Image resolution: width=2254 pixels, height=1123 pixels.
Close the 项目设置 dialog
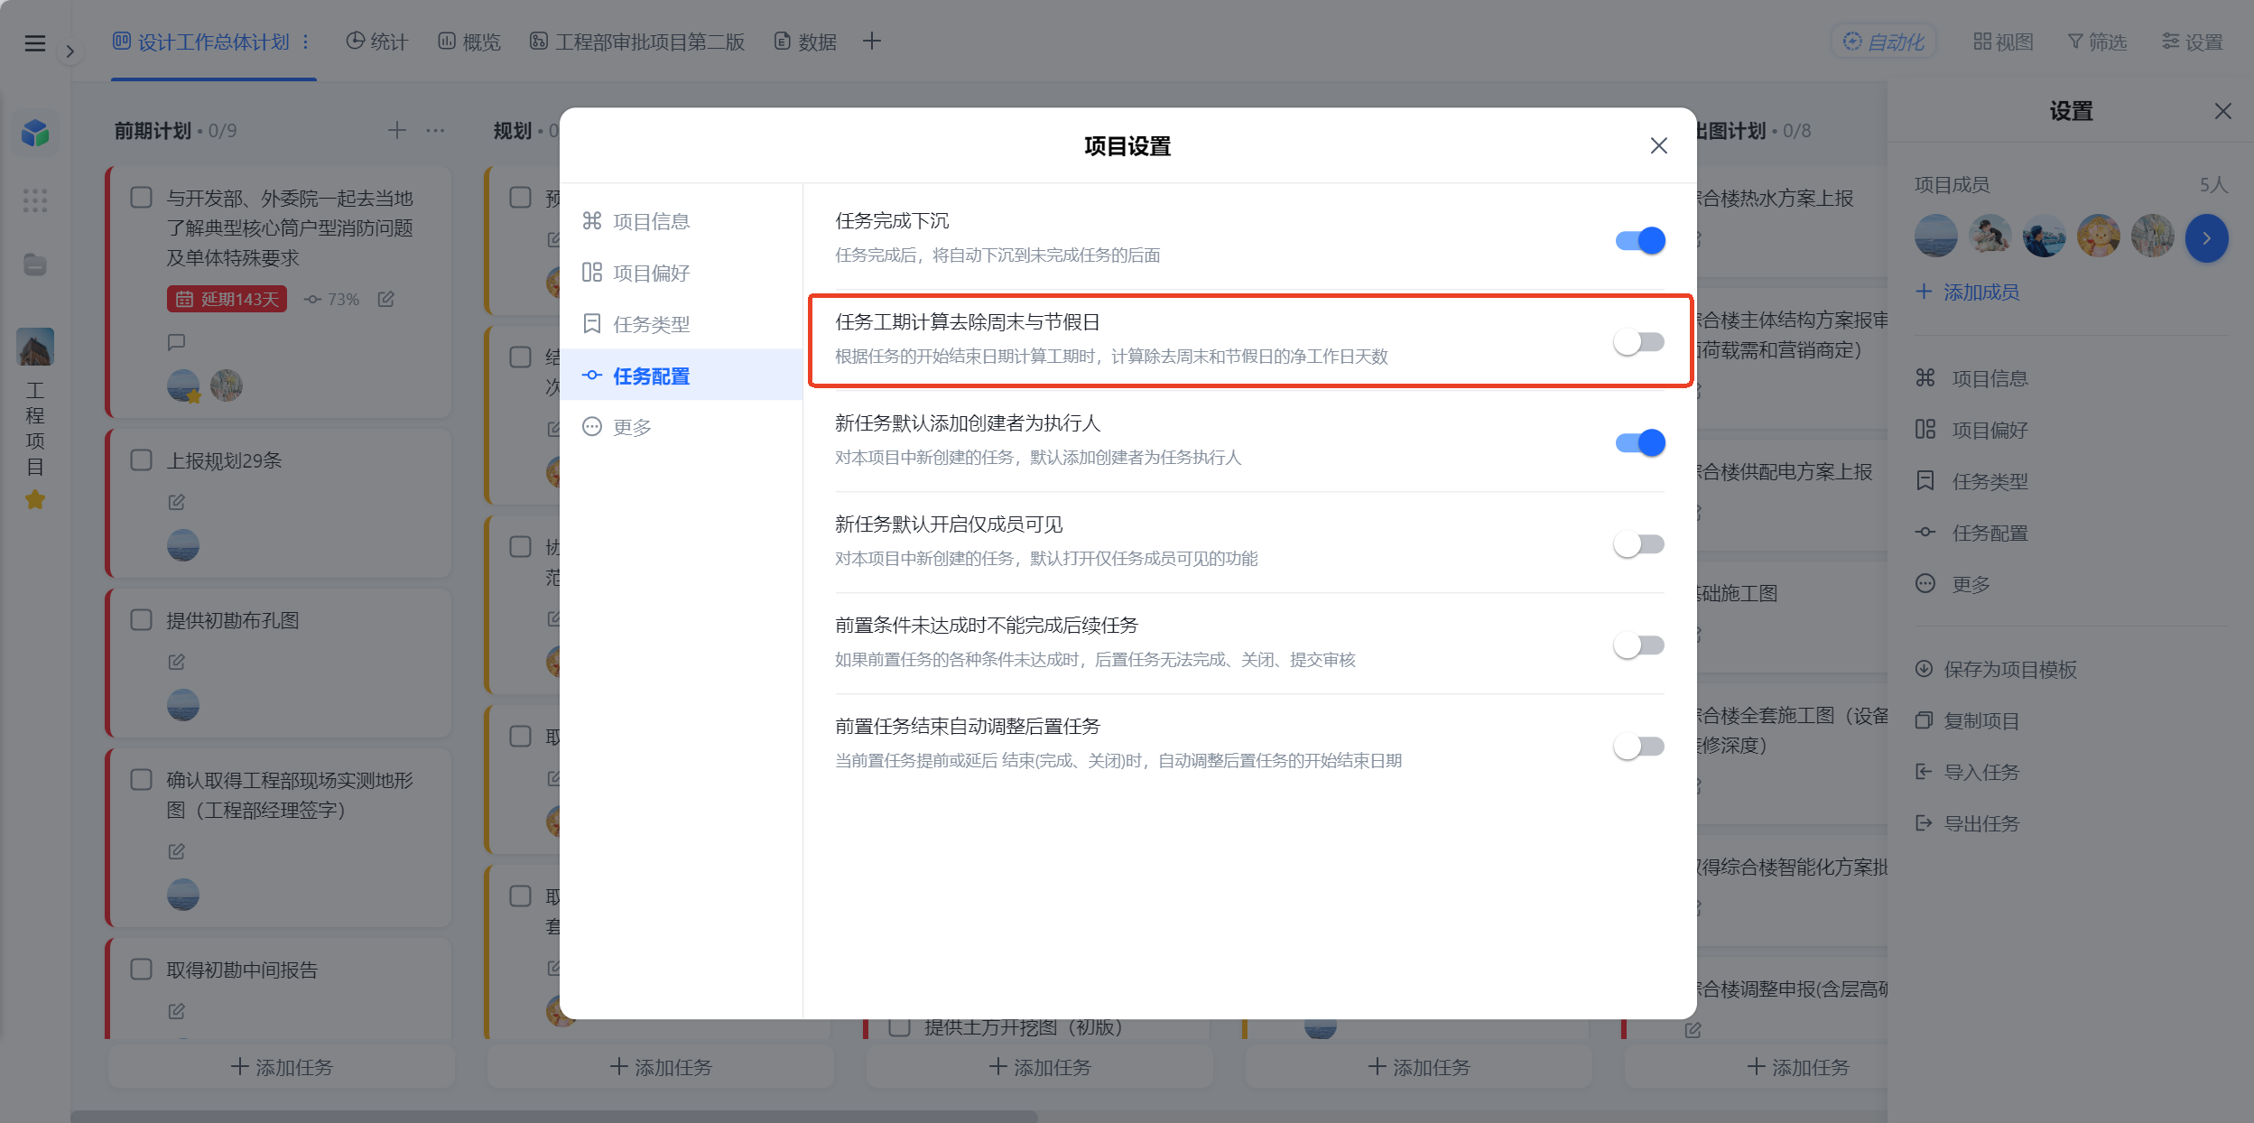pyautogui.click(x=1658, y=145)
